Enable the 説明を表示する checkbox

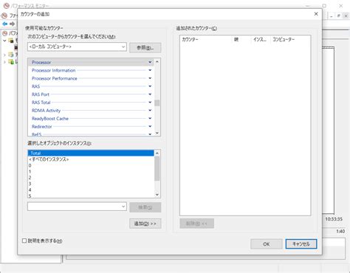(x=24, y=241)
